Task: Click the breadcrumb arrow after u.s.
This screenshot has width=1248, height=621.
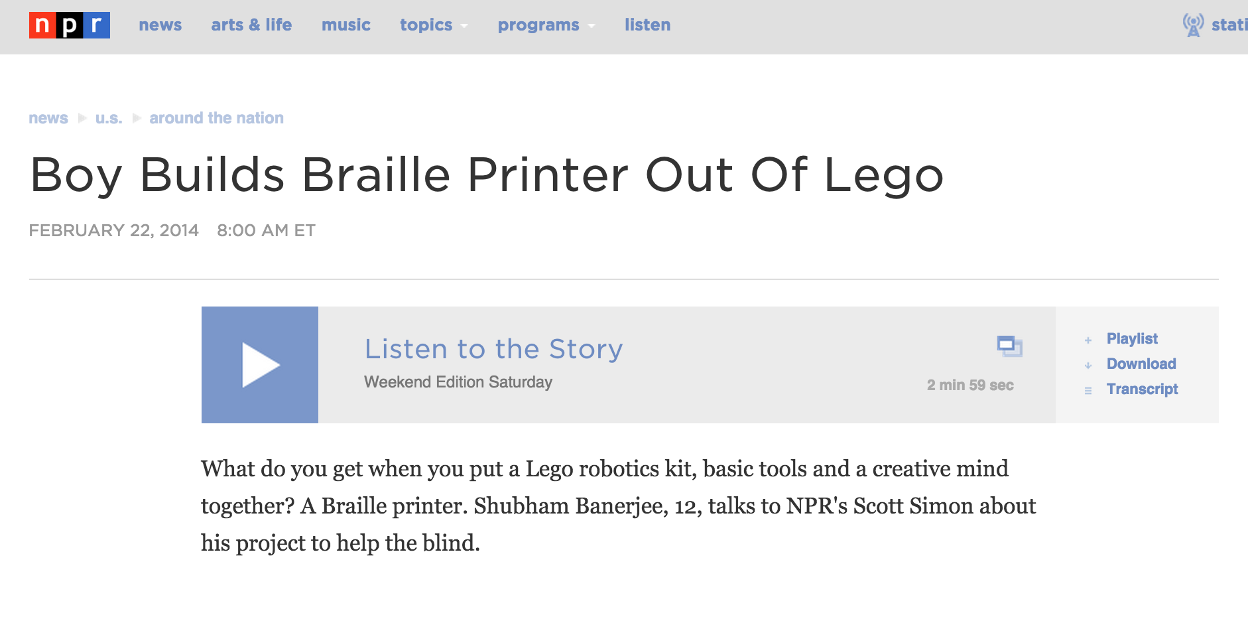Action: click(x=137, y=118)
